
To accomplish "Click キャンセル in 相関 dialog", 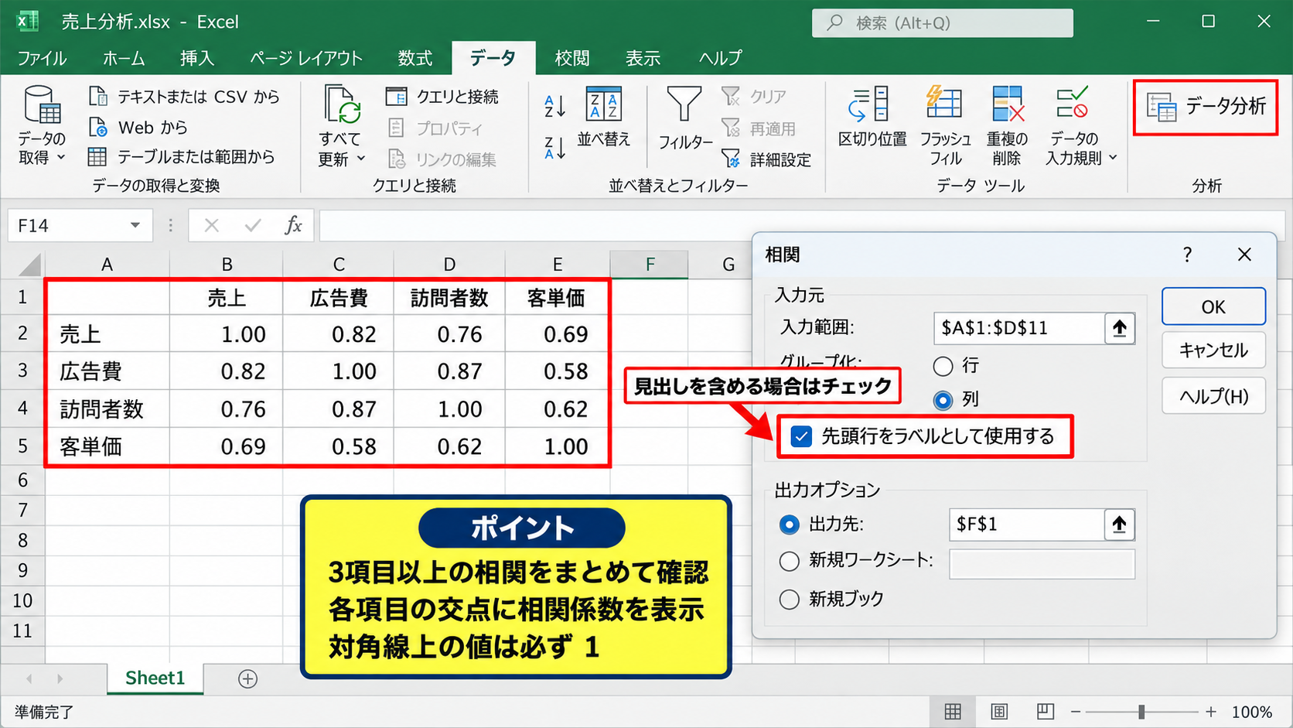I will [1213, 350].
